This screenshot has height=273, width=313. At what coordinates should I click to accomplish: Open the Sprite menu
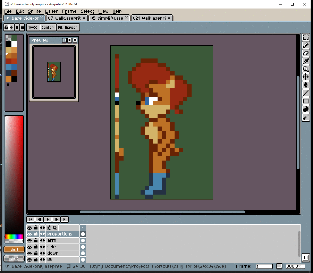tap(35, 11)
